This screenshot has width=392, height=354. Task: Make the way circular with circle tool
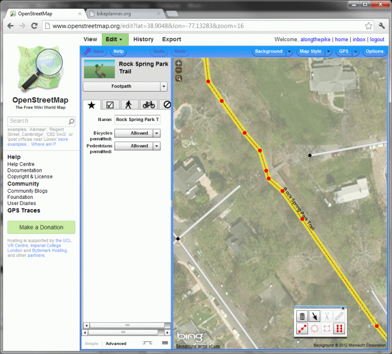click(x=315, y=329)
